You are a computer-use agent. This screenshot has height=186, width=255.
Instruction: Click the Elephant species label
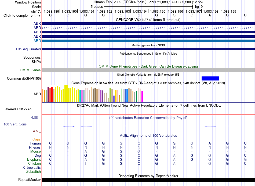[x=34, y=159]
